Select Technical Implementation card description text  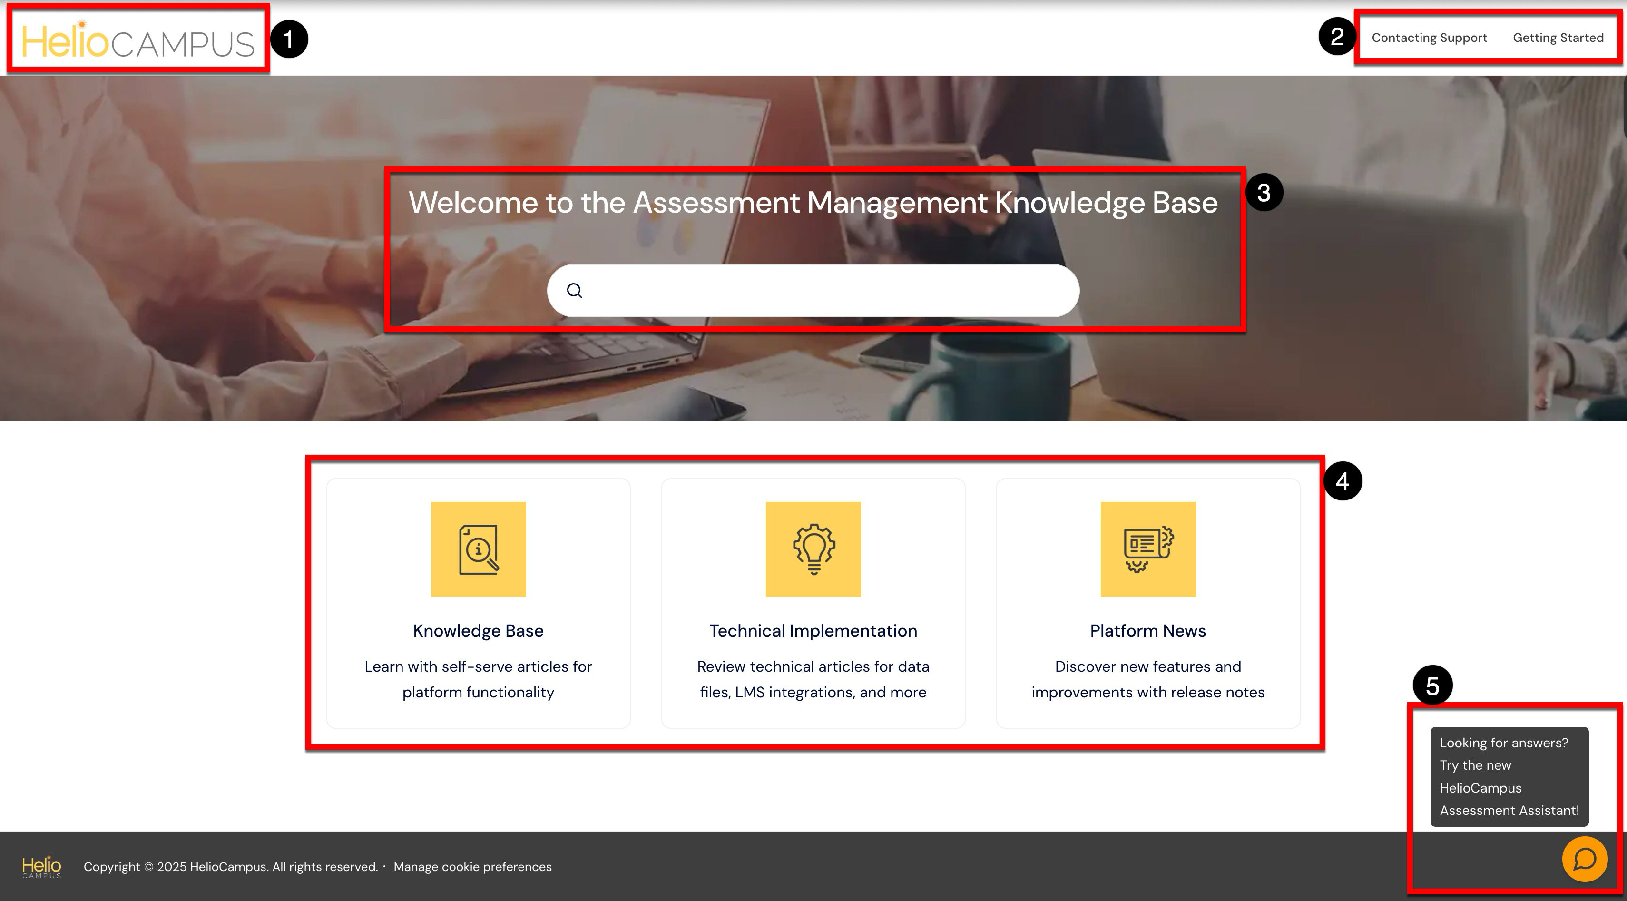[813, 679]
